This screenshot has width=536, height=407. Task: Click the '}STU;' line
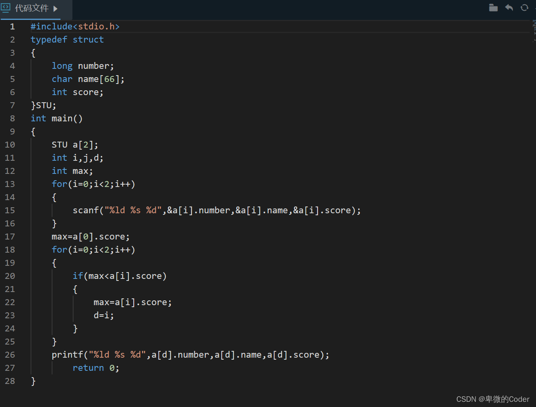pos(44,105)
